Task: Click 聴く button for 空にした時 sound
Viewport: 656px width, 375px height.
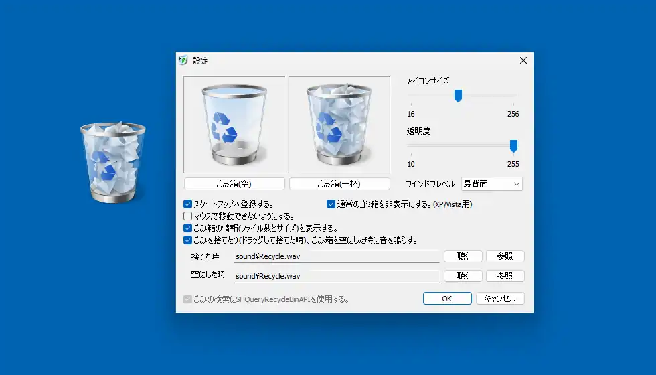Action: click(x=463, y=276)
